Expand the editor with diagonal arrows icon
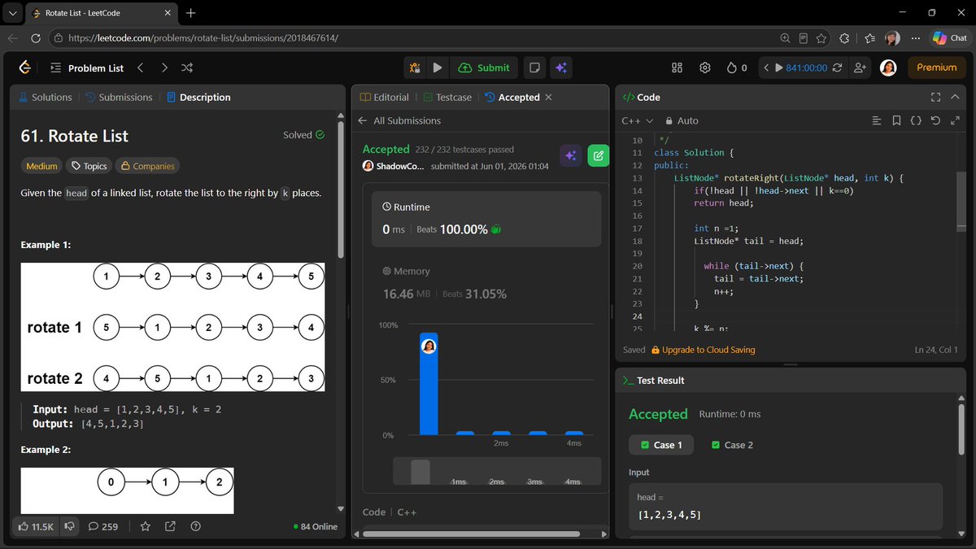This screenshot has height=549, width=976. pos(955,120)
